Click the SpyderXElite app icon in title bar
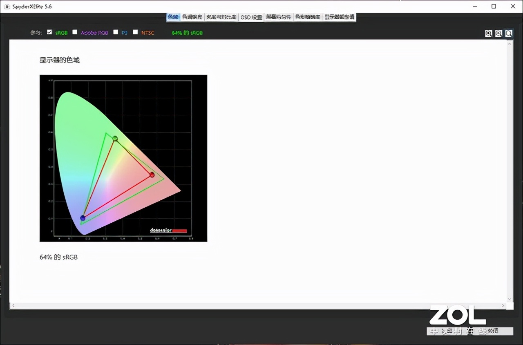Viewport: 523px width, 345px height. point(7,7)
